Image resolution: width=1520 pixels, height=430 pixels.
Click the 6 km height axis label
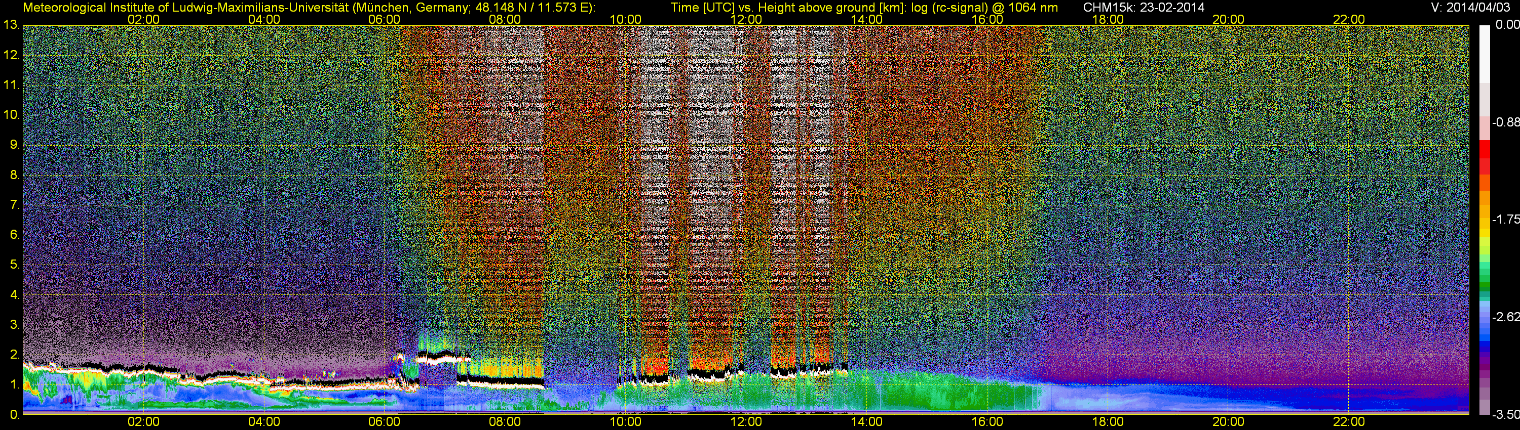point(15,234)
